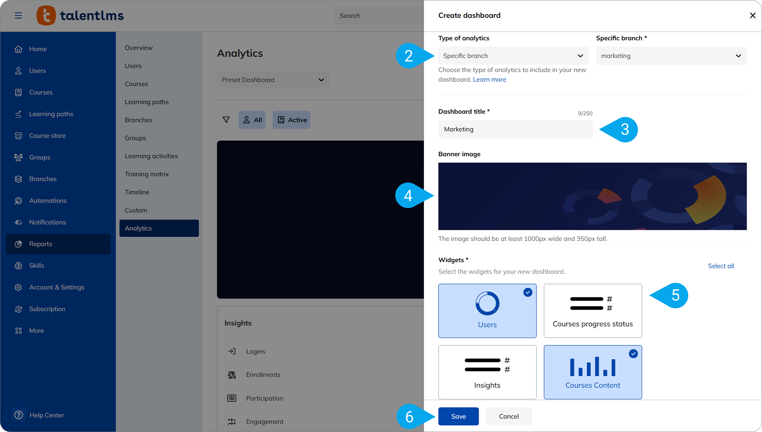Select the Courses progress status widget

click(x=593, y=311)
